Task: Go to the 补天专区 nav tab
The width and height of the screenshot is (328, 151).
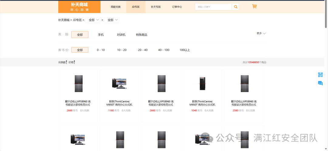Action: click(x=156, y=7)
